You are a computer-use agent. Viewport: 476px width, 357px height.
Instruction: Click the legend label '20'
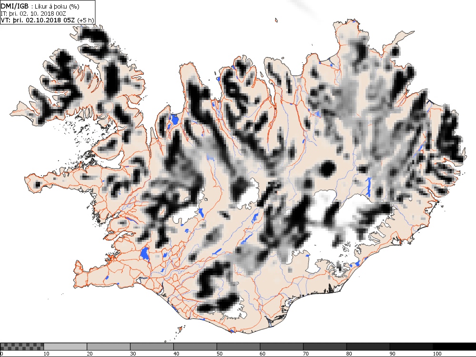click(x=89, y=354)
